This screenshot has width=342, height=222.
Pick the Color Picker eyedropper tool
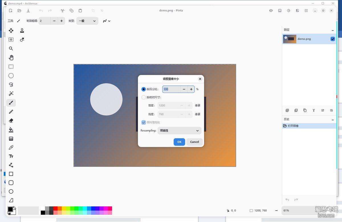coord(11,148)
